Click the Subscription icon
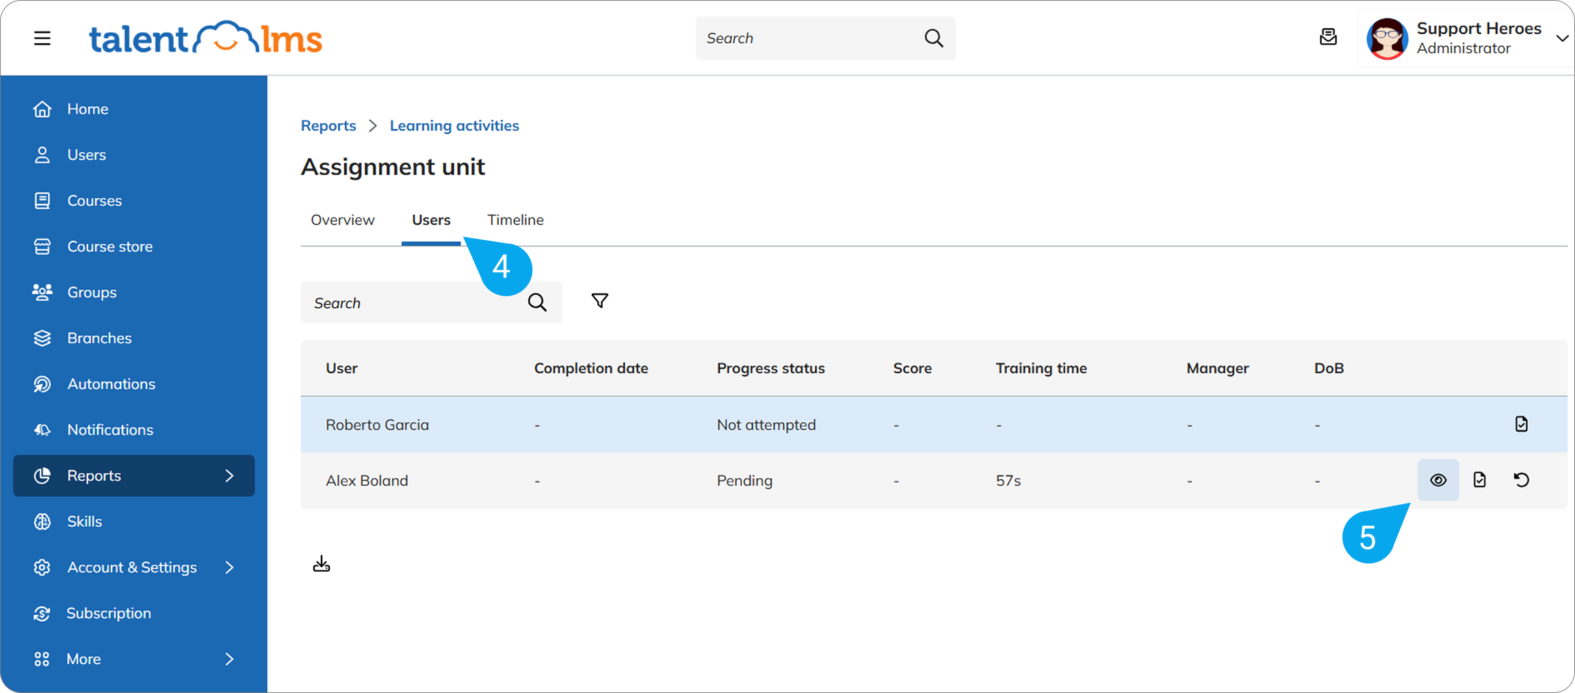Image resolution: width=1575 pixels, height=693 pixels. [x=42, y=613]
